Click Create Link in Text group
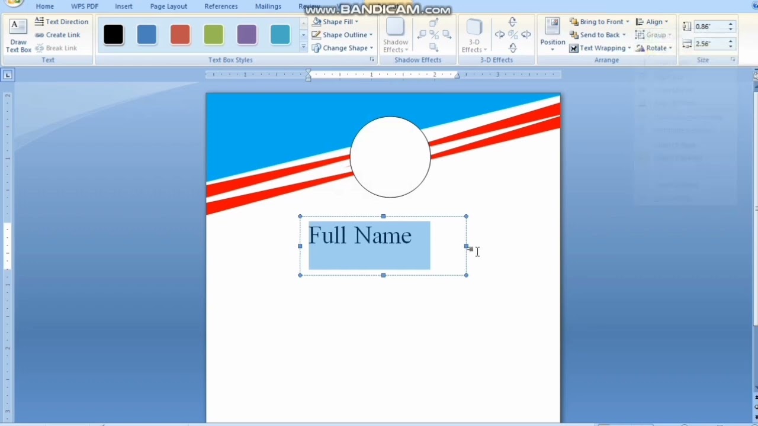Screen dimensions: 758x426 [x=57, y=35]
